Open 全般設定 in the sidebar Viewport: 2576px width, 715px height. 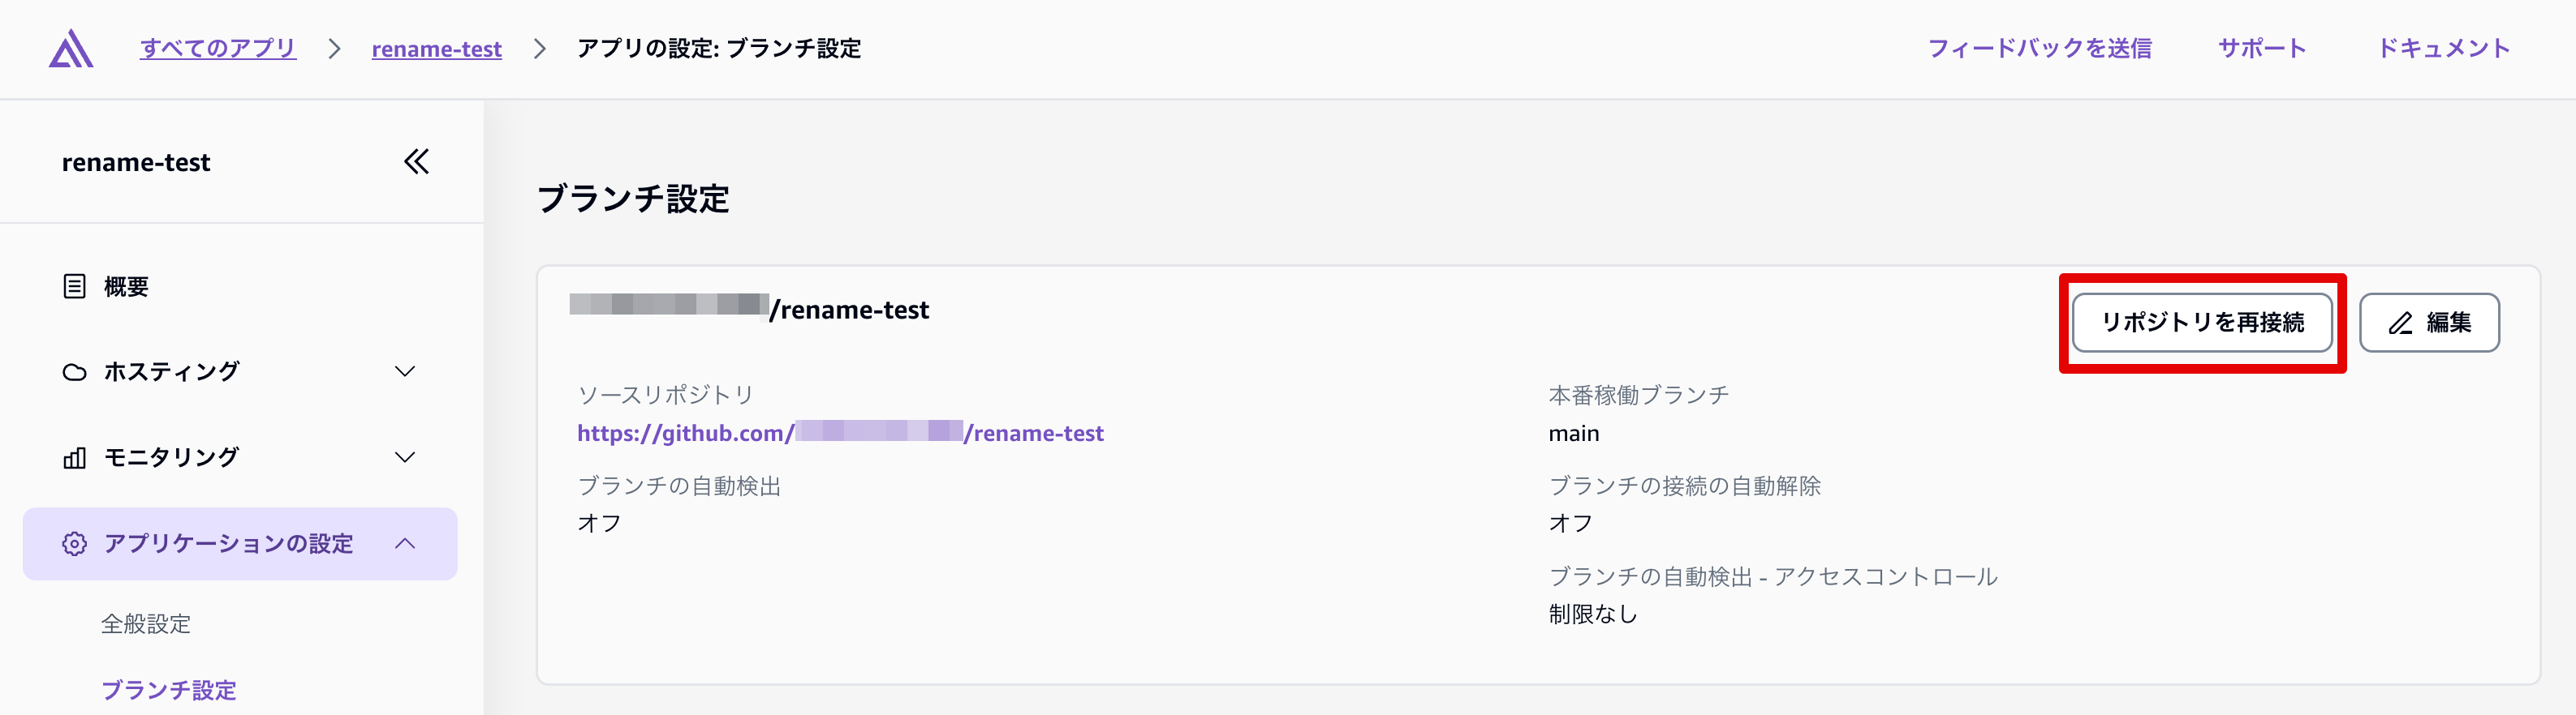146,624
